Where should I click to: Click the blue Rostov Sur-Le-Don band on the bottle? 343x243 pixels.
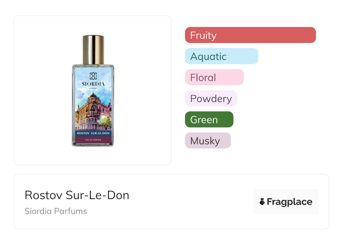pyautogui.click(x=93, y=133)
